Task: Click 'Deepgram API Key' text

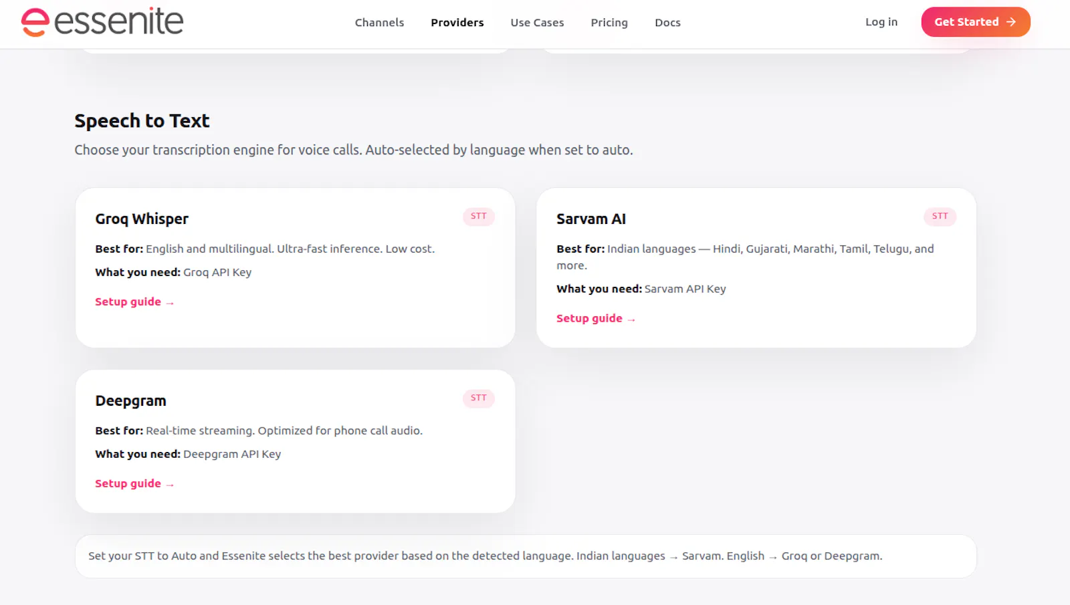Action: coord(232,455)
